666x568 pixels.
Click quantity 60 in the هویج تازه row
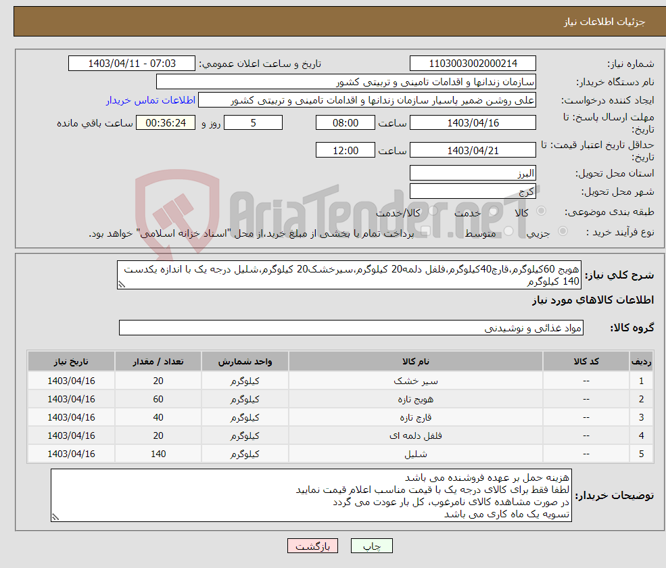tap(158, 399)
